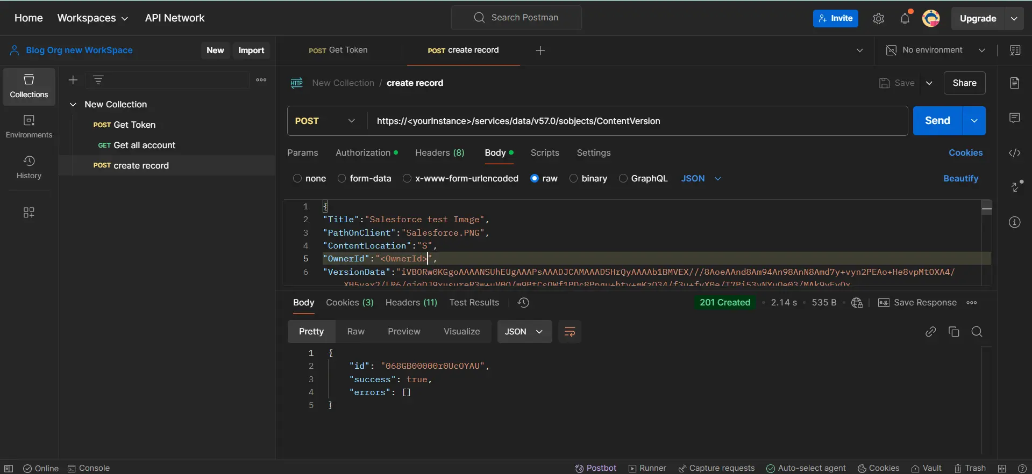This screenshot has height=474, width=1032.
Task: Toggle the sidebar icon in status bar
Action: pyautogui.click(x=9, y=469)
